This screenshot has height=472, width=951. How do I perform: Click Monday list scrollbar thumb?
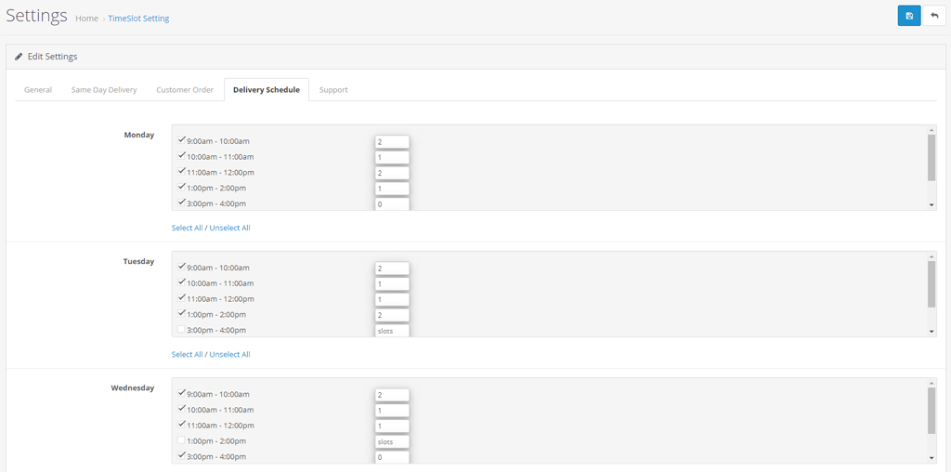coord(931,158)
